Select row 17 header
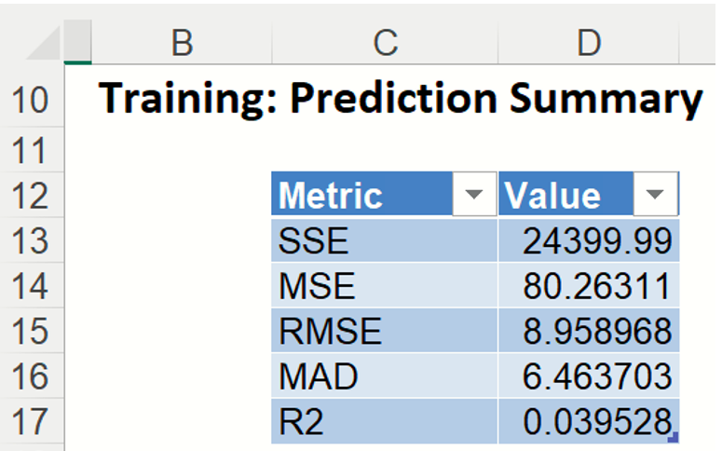The height and width of the screenshot is (451, 722). (32, 421)
